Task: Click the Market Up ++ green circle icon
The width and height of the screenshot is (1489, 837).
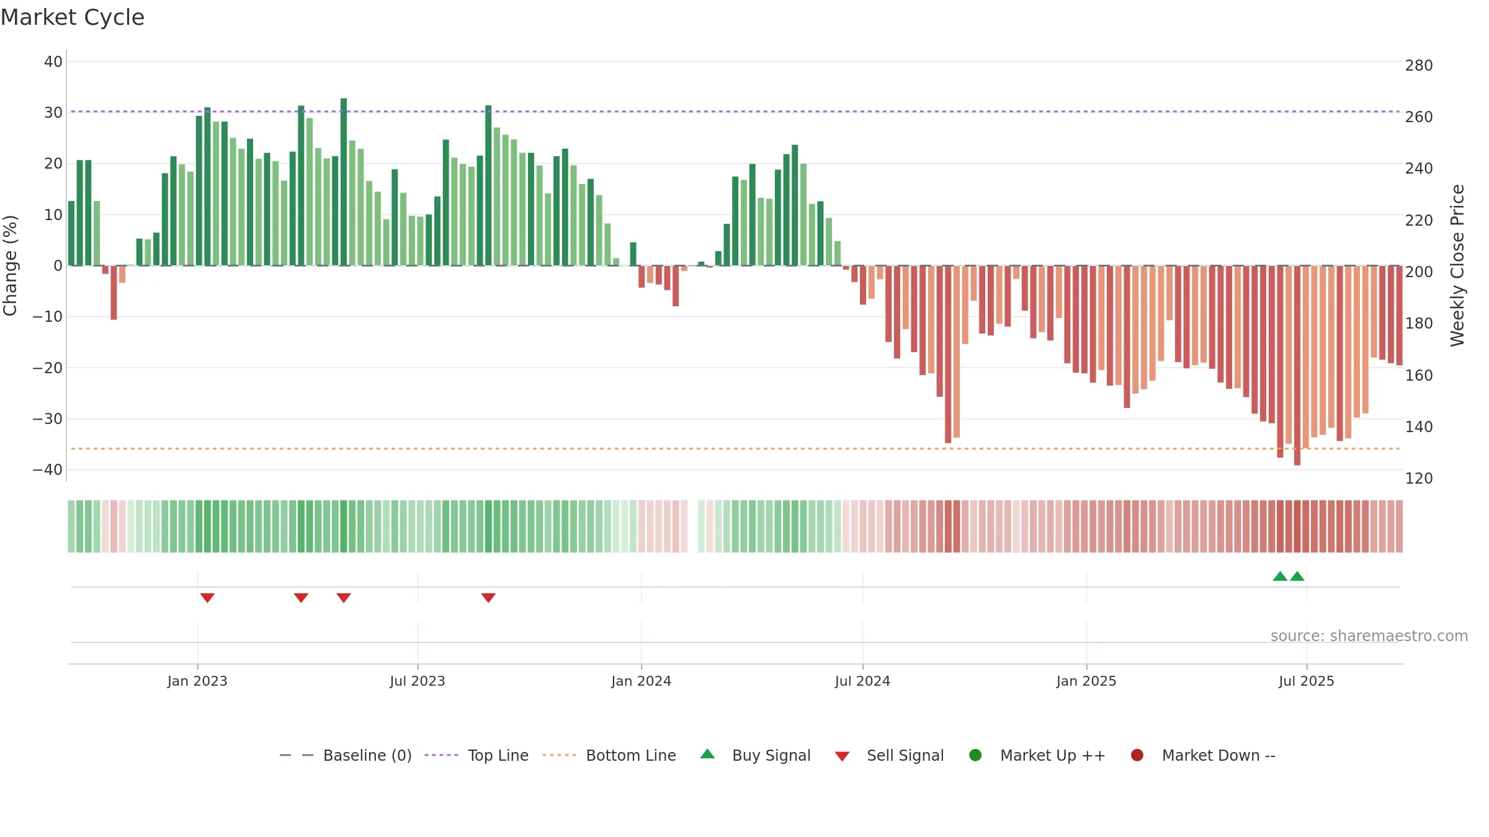Action: [975, 755]
